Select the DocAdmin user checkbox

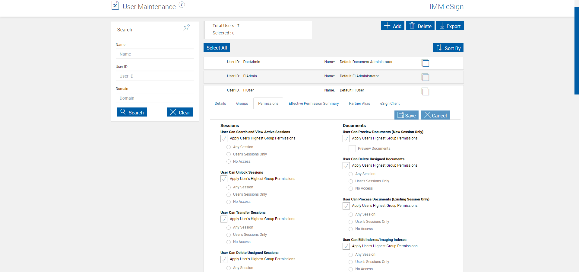(426, 63)
